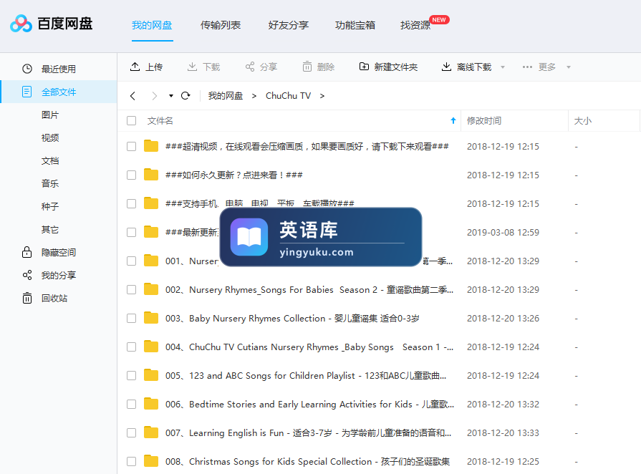Click the 我的分享 share icon
This screenshot has width=641, height=474.
click(x=27, y=275)
